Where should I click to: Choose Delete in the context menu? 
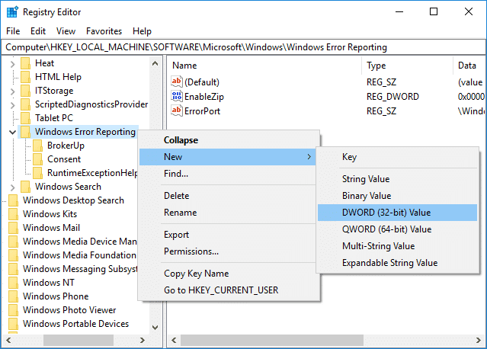[x=229, y=196]
